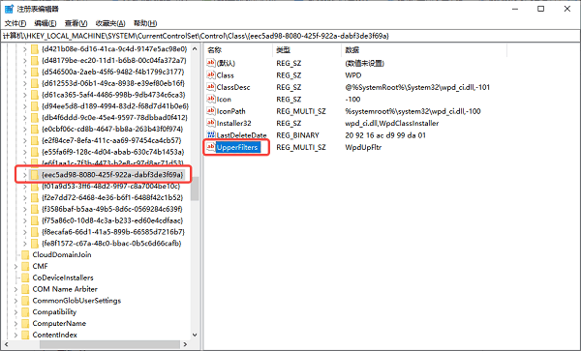Click the IconPath value icon
Viewport: 581px width, 351px height.
pos(211,111)
